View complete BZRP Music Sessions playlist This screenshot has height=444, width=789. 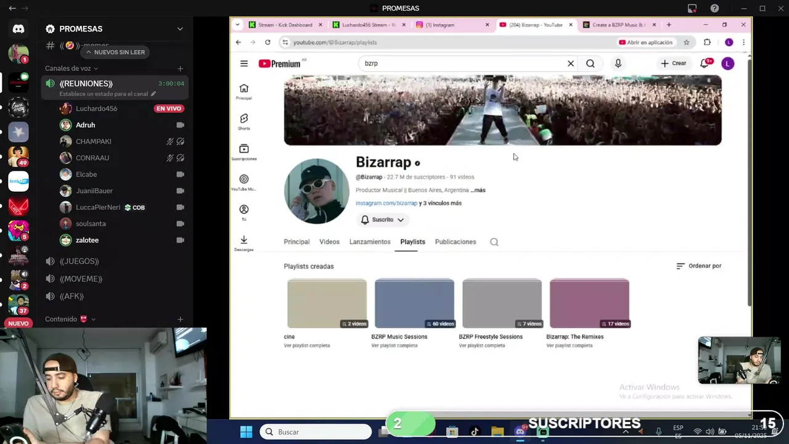coord(394,345)
